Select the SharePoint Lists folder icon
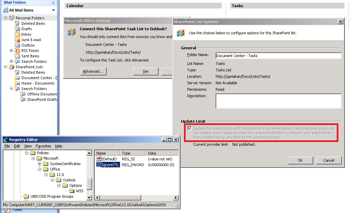The height and width of the screenshot is (213, 352). (12, 67)
